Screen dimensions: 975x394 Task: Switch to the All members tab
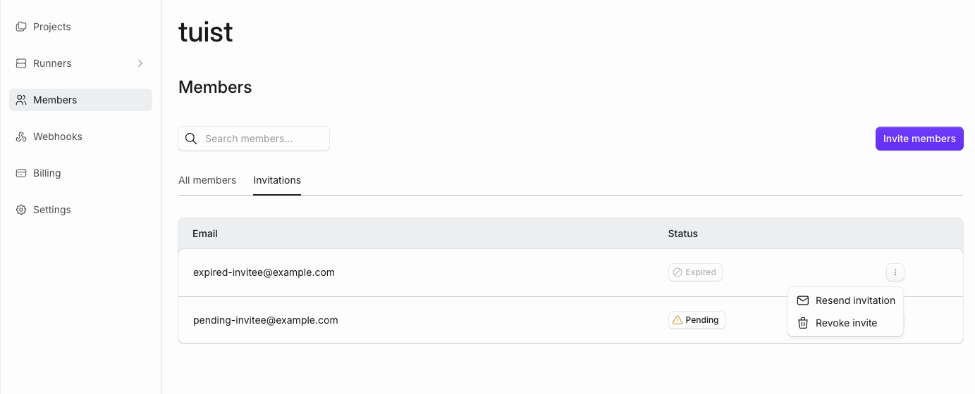tap(207, 180)
